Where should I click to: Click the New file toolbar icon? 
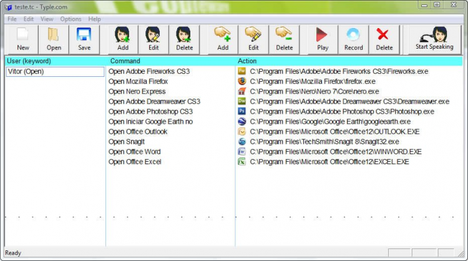(x=22, y=39)
